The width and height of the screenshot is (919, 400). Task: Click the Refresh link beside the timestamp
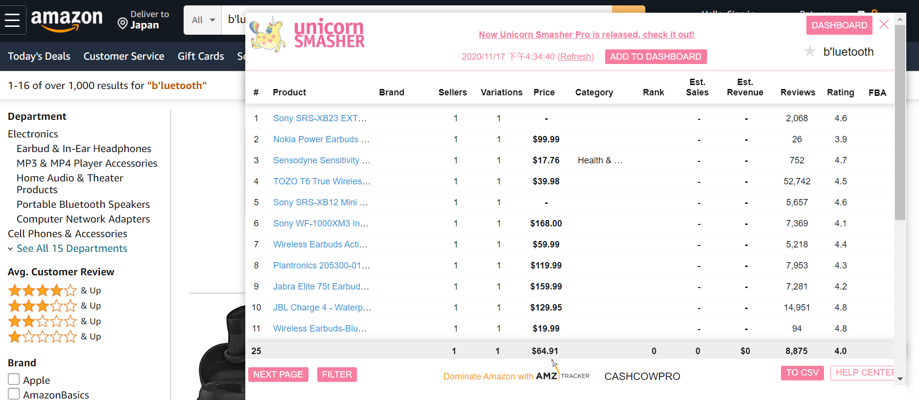point(576,57)
